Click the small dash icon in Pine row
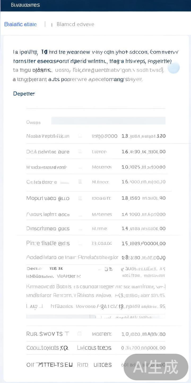Image resolution: width=191 pixels, height=383 pixels. 80,243
